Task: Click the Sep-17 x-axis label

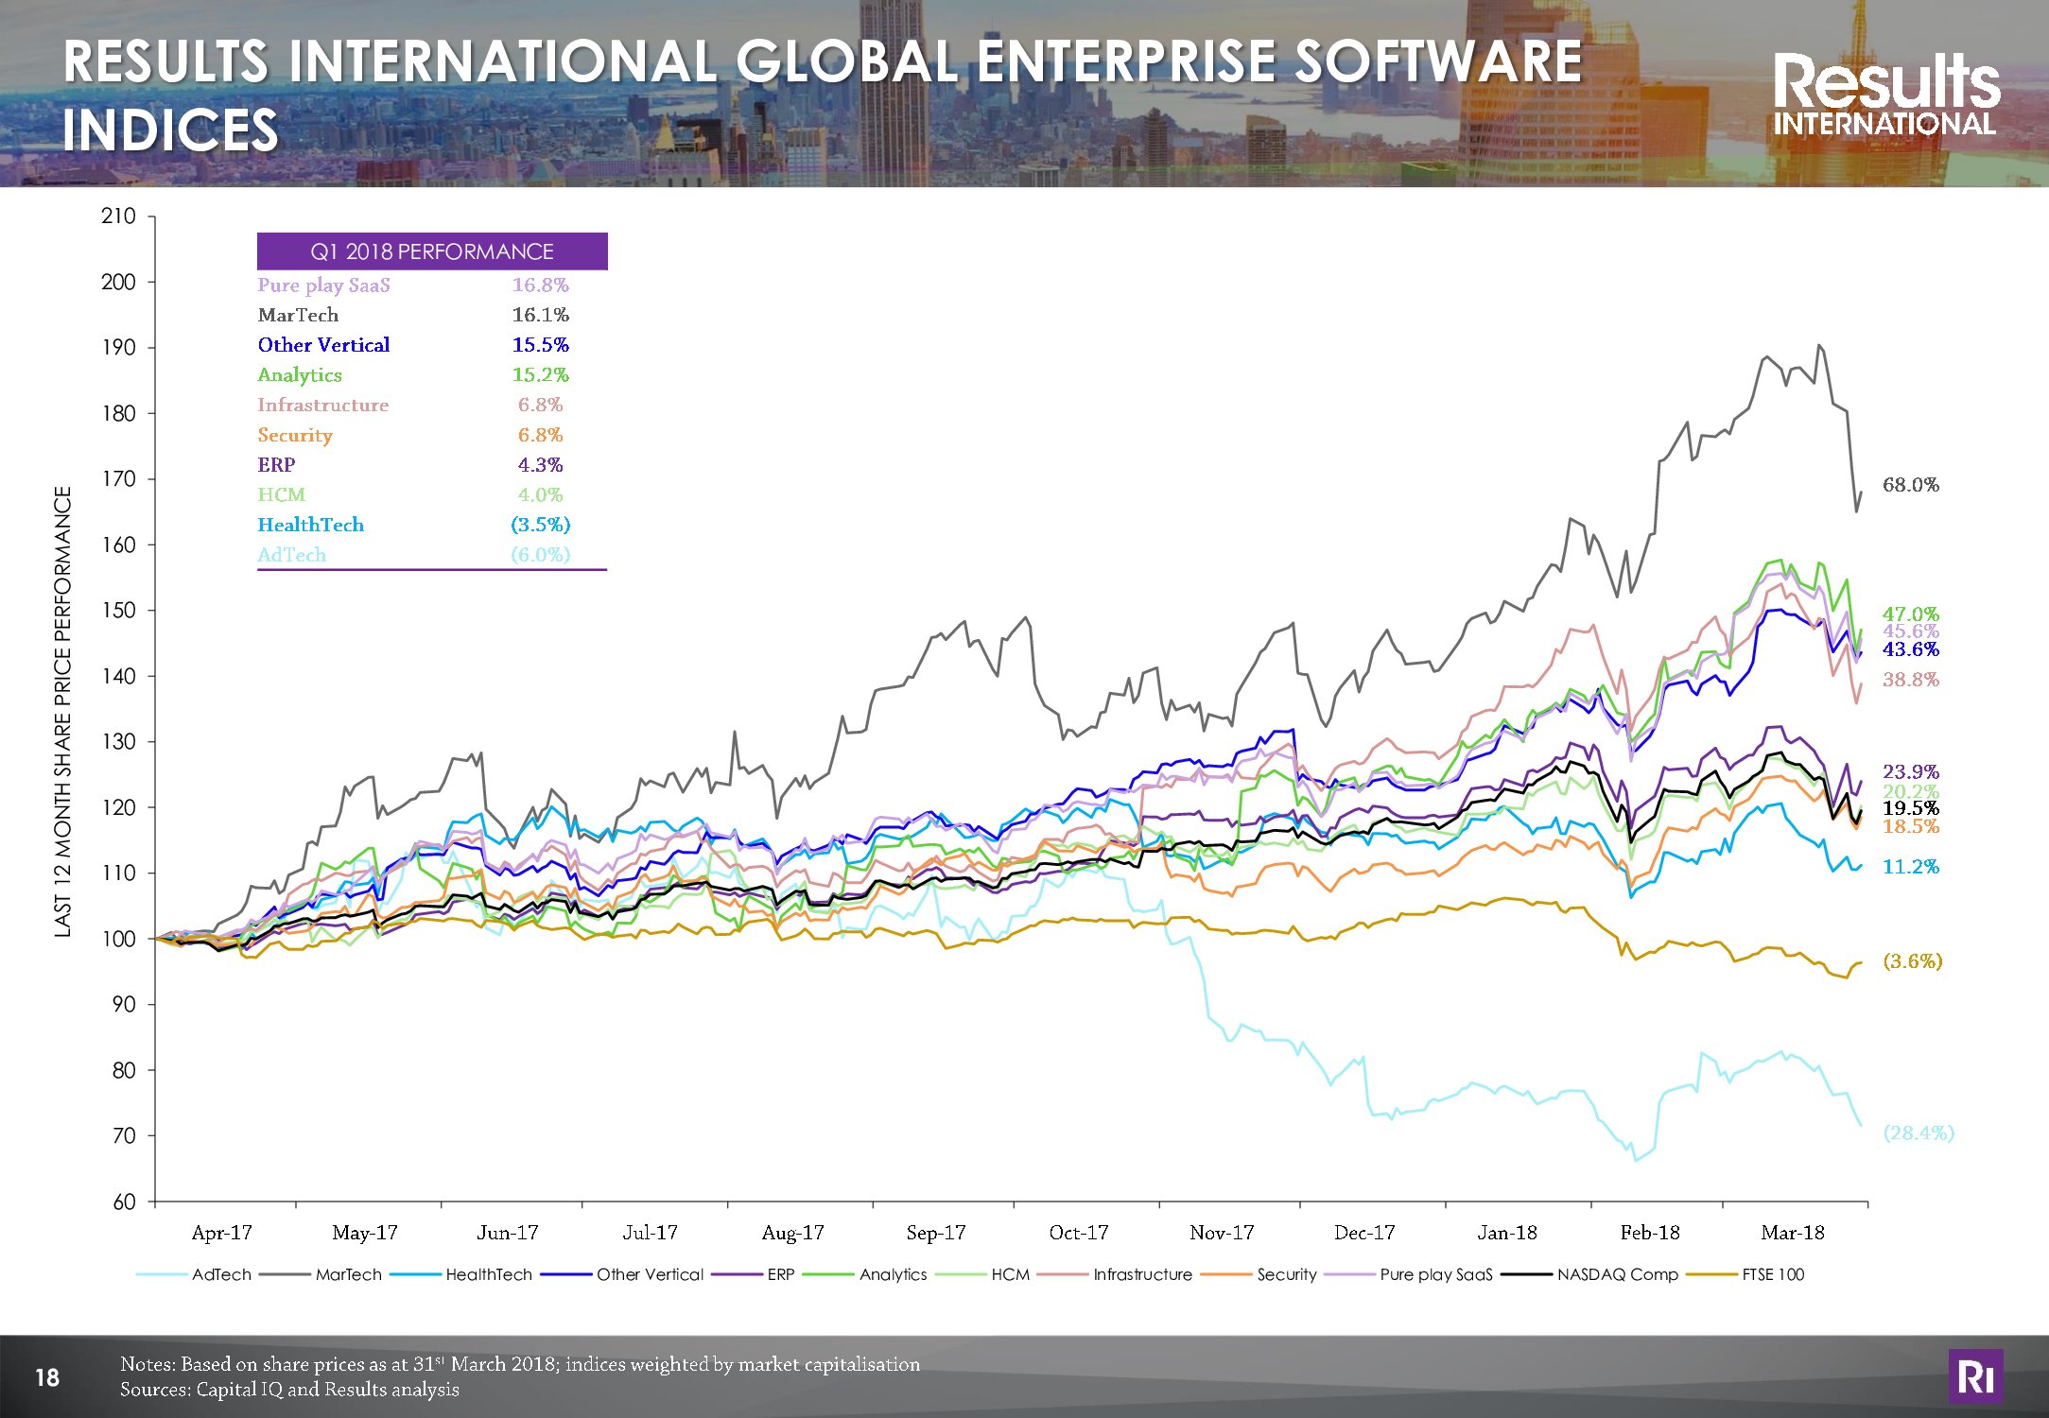Action: 935,1233
